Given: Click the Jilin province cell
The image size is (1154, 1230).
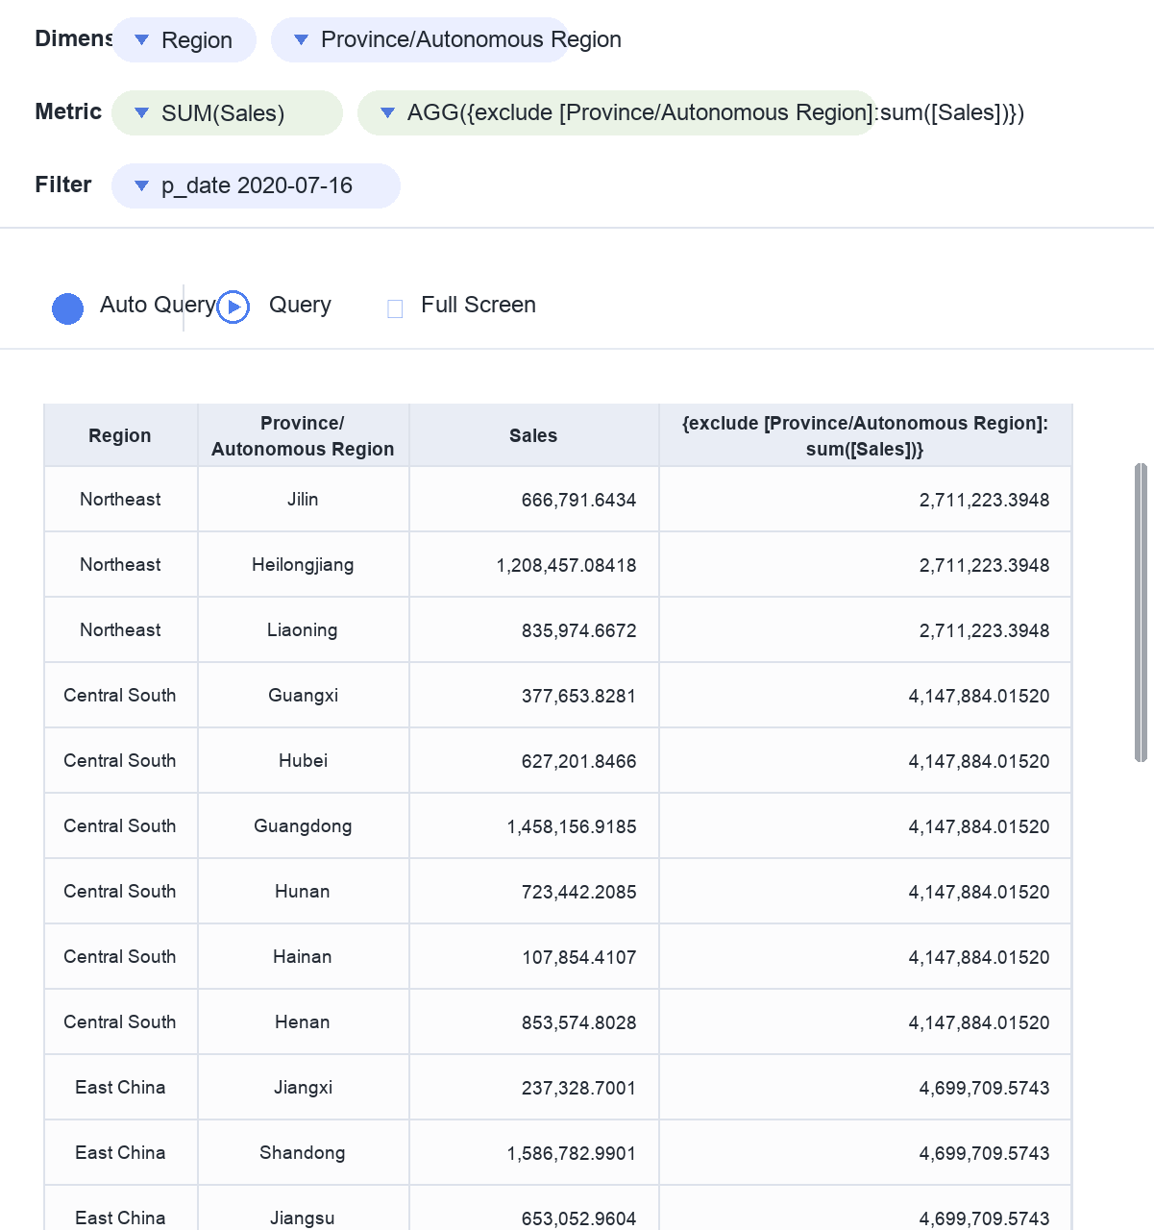Looking at the screenshot, I should coord(303,500).
